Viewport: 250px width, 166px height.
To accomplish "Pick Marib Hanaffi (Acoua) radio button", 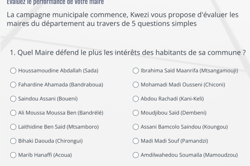I will click(13, 155).
